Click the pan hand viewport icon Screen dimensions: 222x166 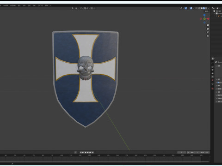pyautogui.click(x=208, y=29)
